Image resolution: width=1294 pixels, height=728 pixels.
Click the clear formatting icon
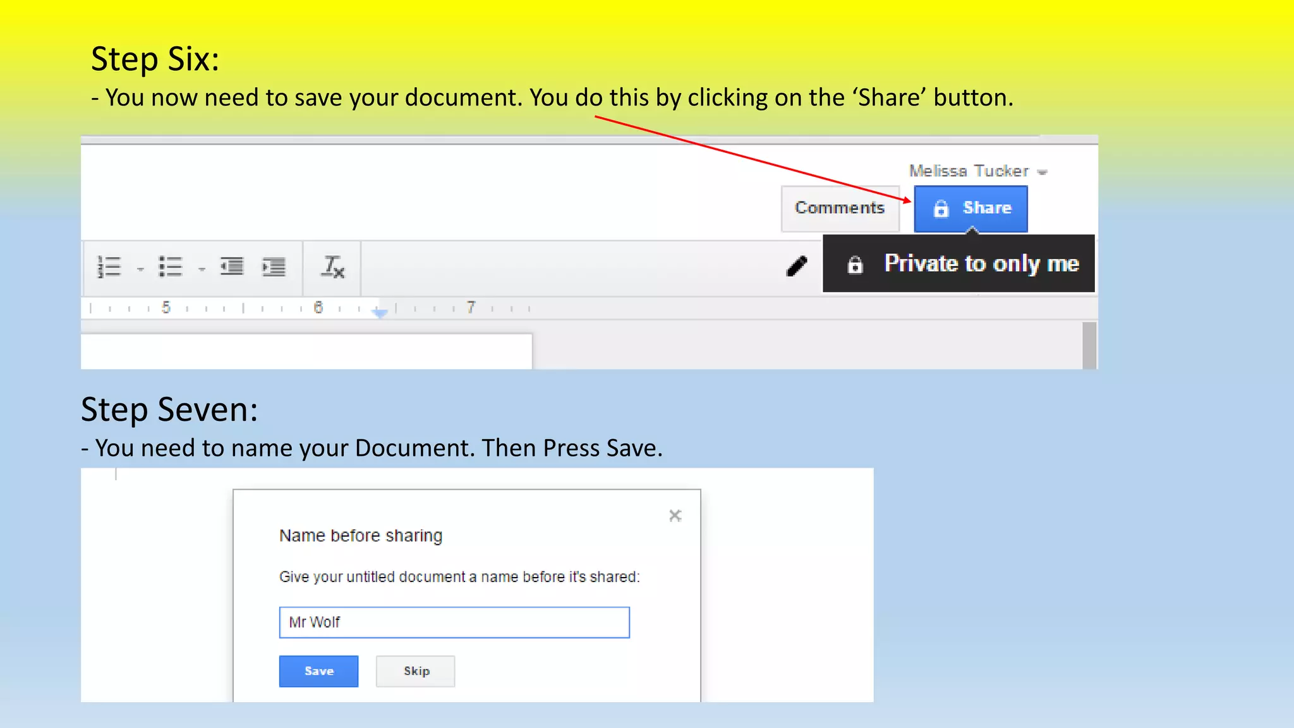332,267
